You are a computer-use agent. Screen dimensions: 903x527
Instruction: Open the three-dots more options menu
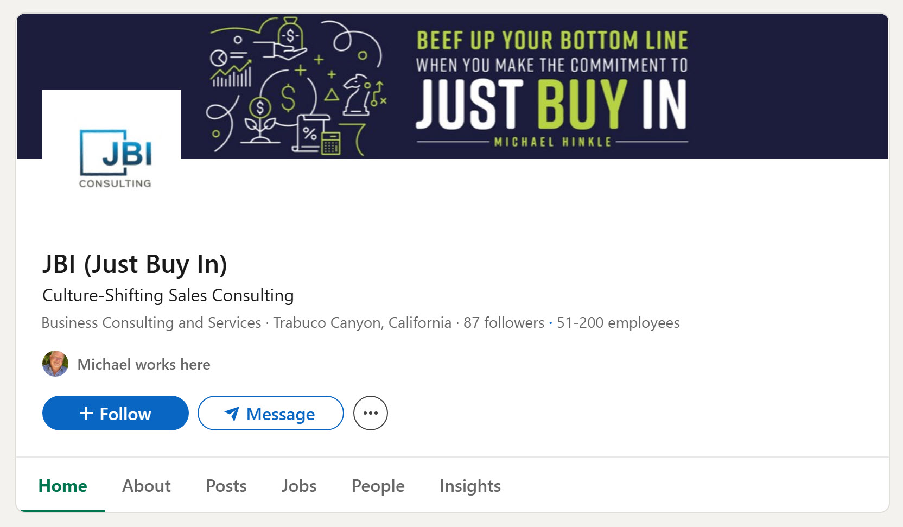pos(371,414)
